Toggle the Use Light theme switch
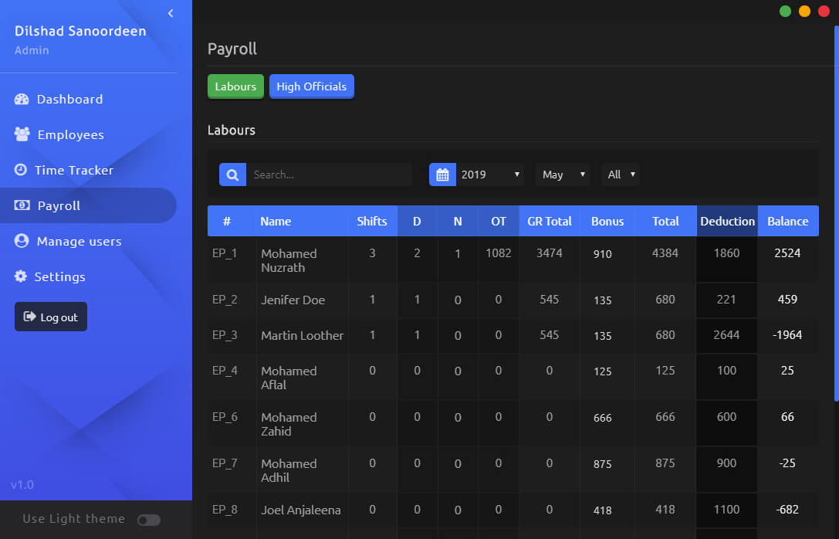Screen dimensions: 839x539 point(148,520)
